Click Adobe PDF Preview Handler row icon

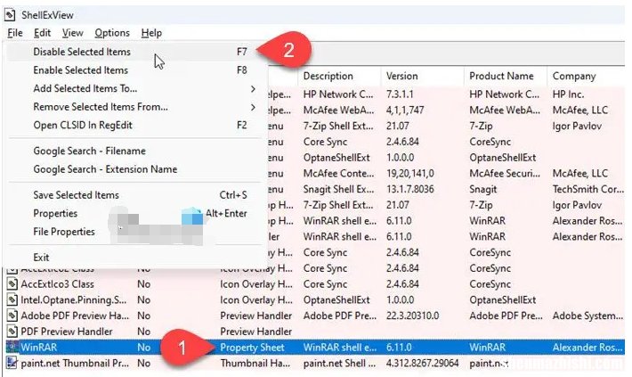(12, 316)
